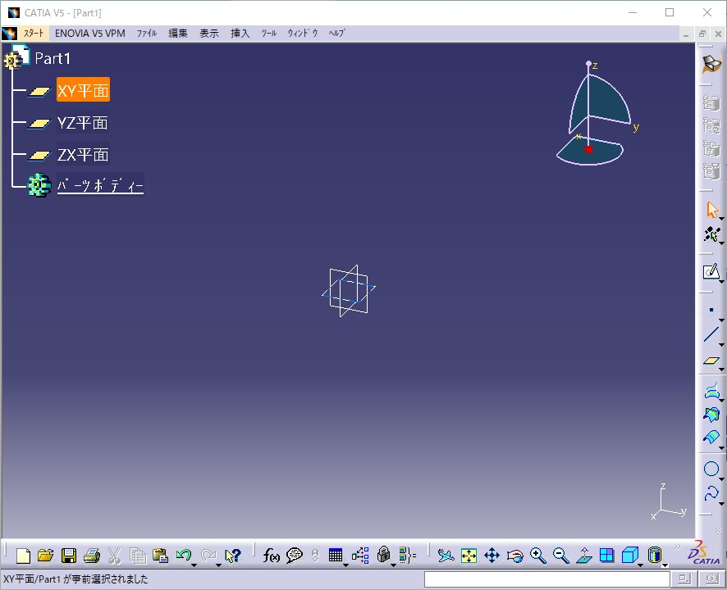Click the Select arrow tool
The width and height of the screenshot is (727, 590).
coord(712,209)
